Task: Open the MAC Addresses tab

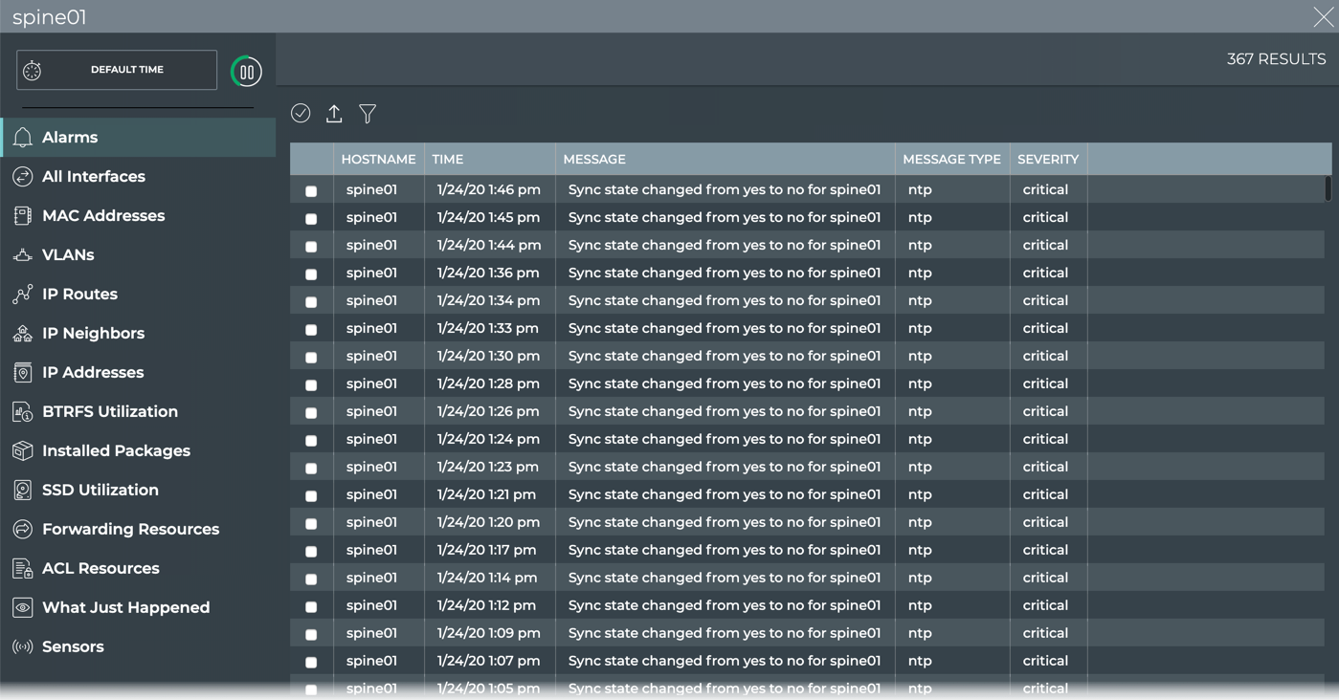Action: pyautogui.click(x=103, y=216)
